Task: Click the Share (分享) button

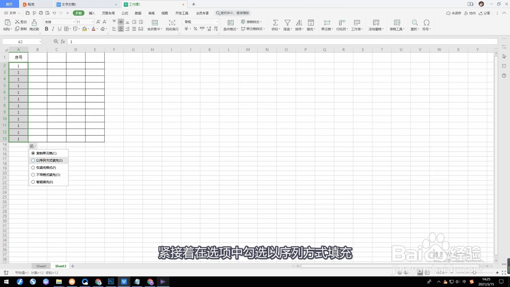Action: (484, 13)
